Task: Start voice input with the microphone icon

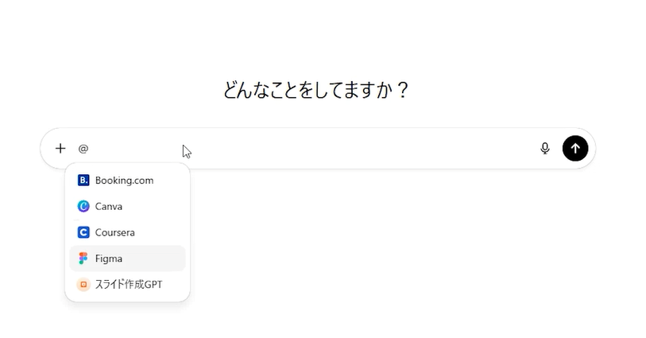Action: [x=545, y=148]
